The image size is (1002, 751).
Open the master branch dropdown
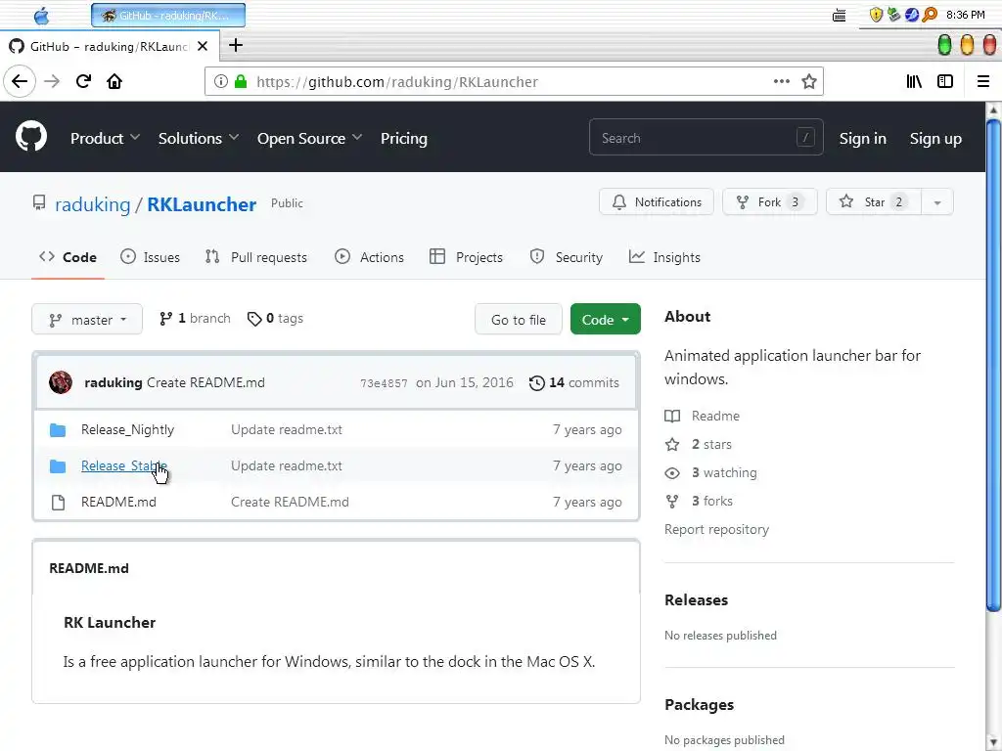pyautogui.click(x=87, y=320)
